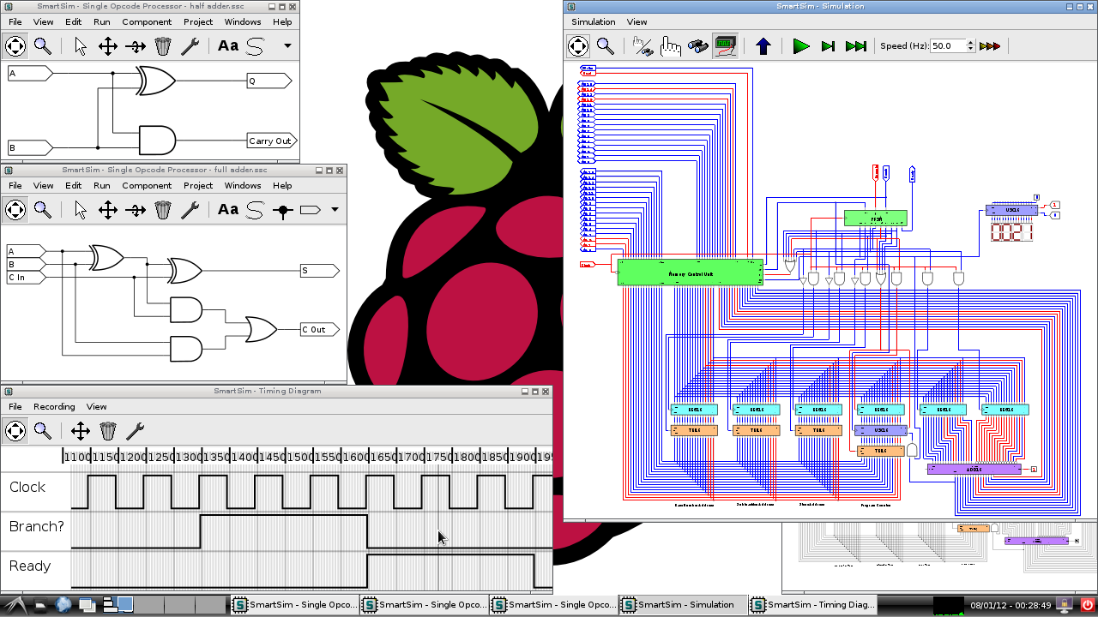The image size is (1098, 617).
Task: Choose the wrench adjust tool in half adder window
Action: 190,45
